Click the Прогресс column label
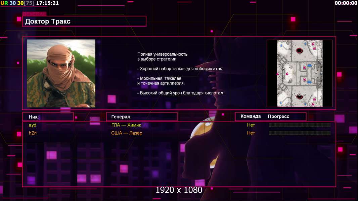 tap(278, 116)
